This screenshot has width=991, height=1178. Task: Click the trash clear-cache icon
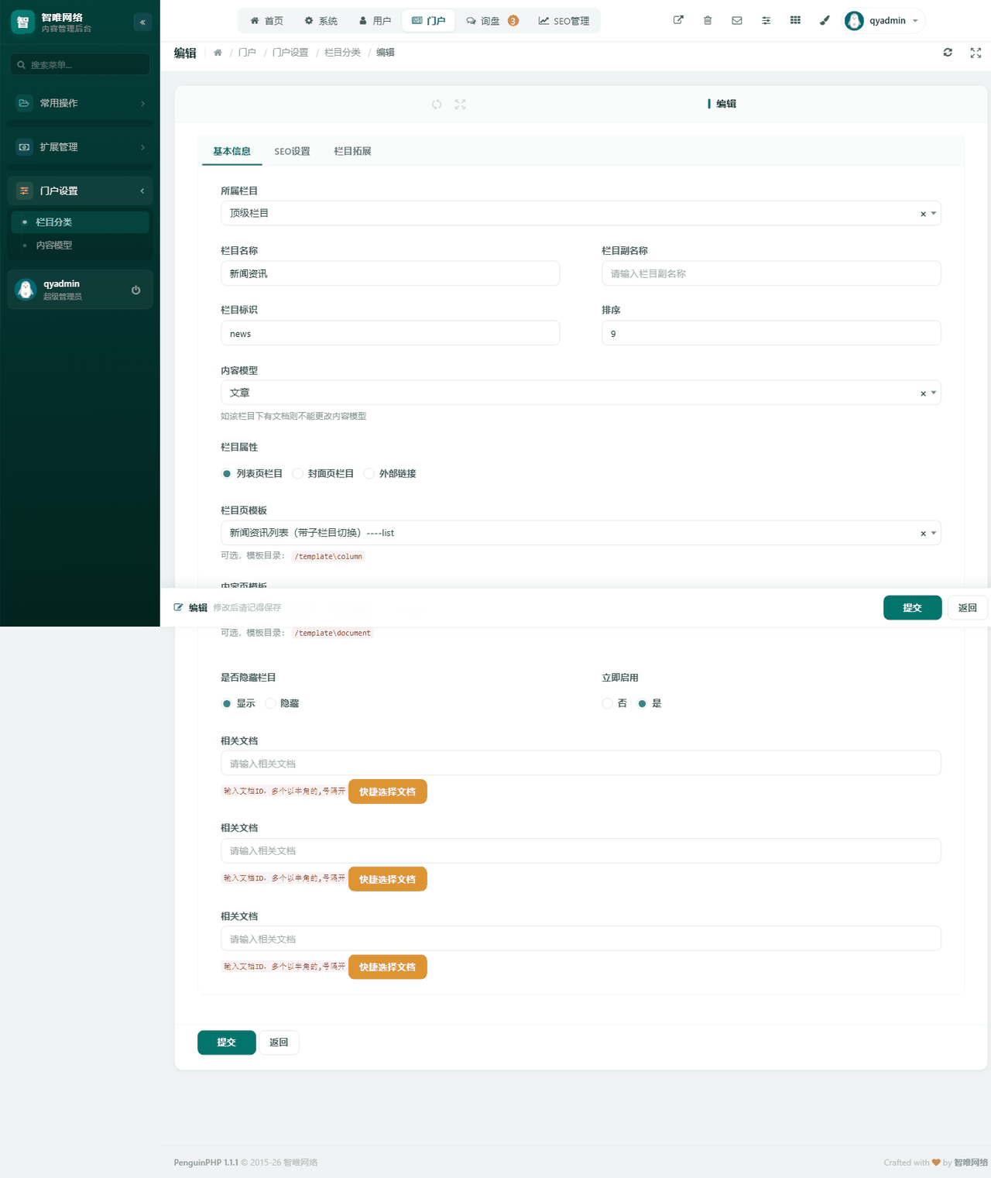pyautogui.click(x=708, y=20)
